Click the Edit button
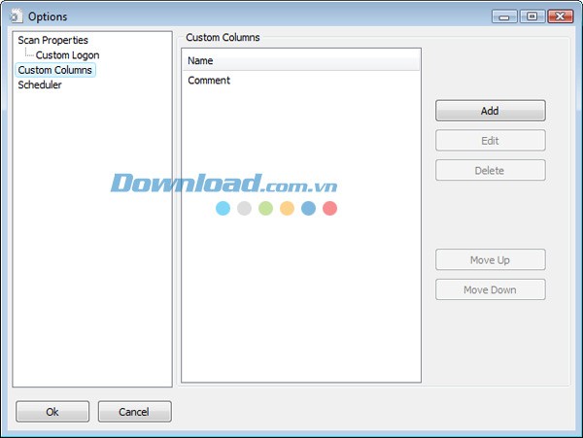This screenshot has height=438, width=583. tap(491, 141)
